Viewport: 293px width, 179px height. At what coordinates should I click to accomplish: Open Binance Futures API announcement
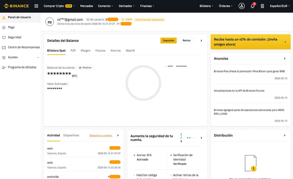[239, 91]
